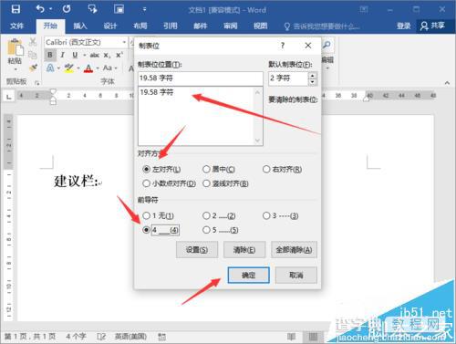
Task: Confirm the dialog with 确定 button
Action: pos(248,275)
